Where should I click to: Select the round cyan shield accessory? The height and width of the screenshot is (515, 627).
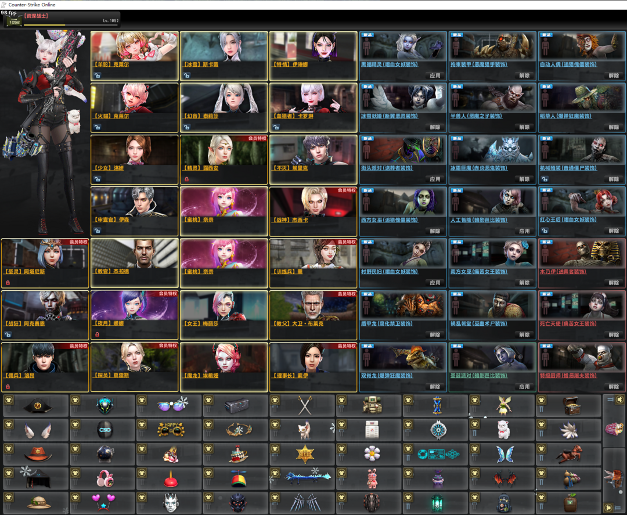pyautogui.click(x=438, y=430)
